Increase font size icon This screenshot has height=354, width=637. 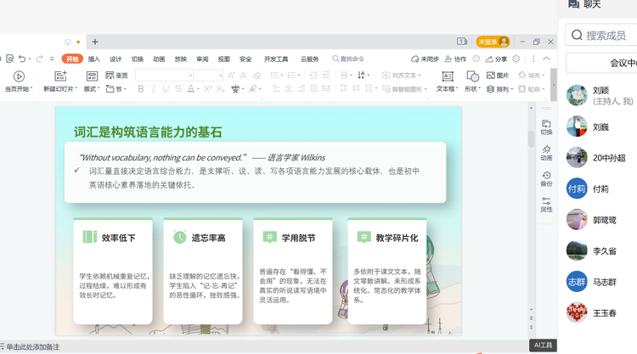tap(231, 76)
